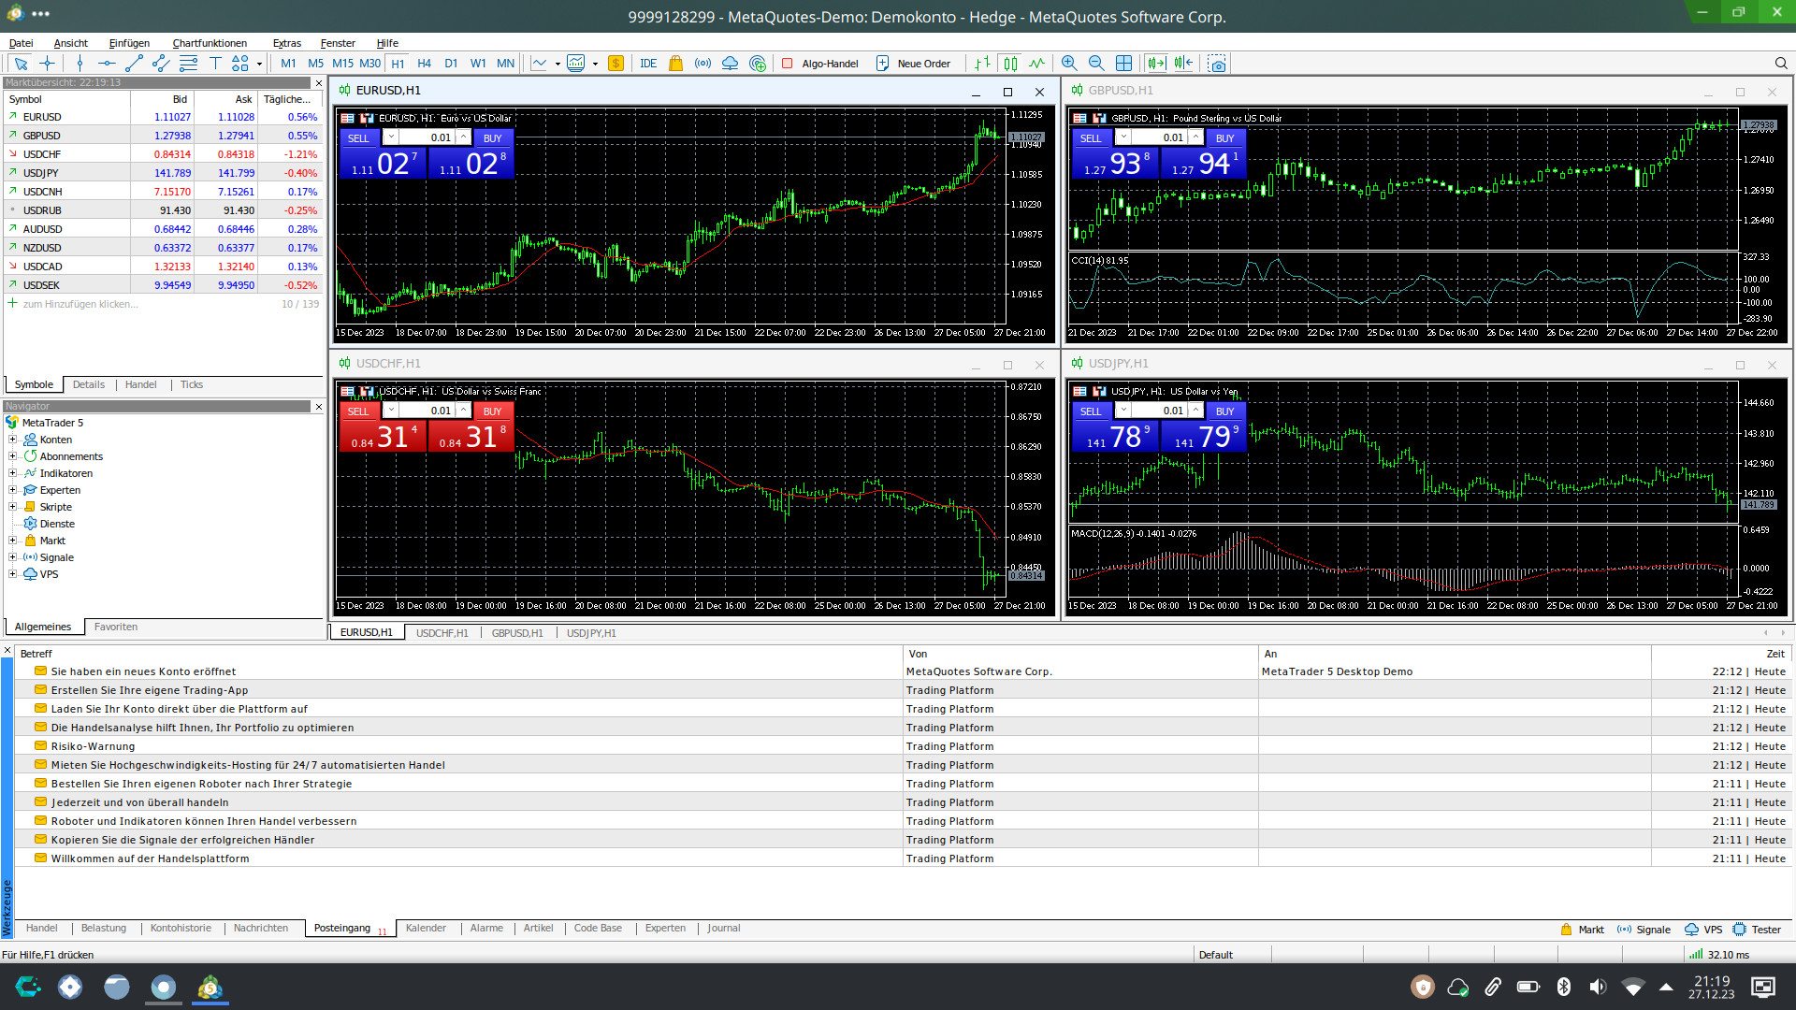This screenshot has width=1796, height=1010.
Task: Switch to the Kalender tab
Action: click(426, 929)
